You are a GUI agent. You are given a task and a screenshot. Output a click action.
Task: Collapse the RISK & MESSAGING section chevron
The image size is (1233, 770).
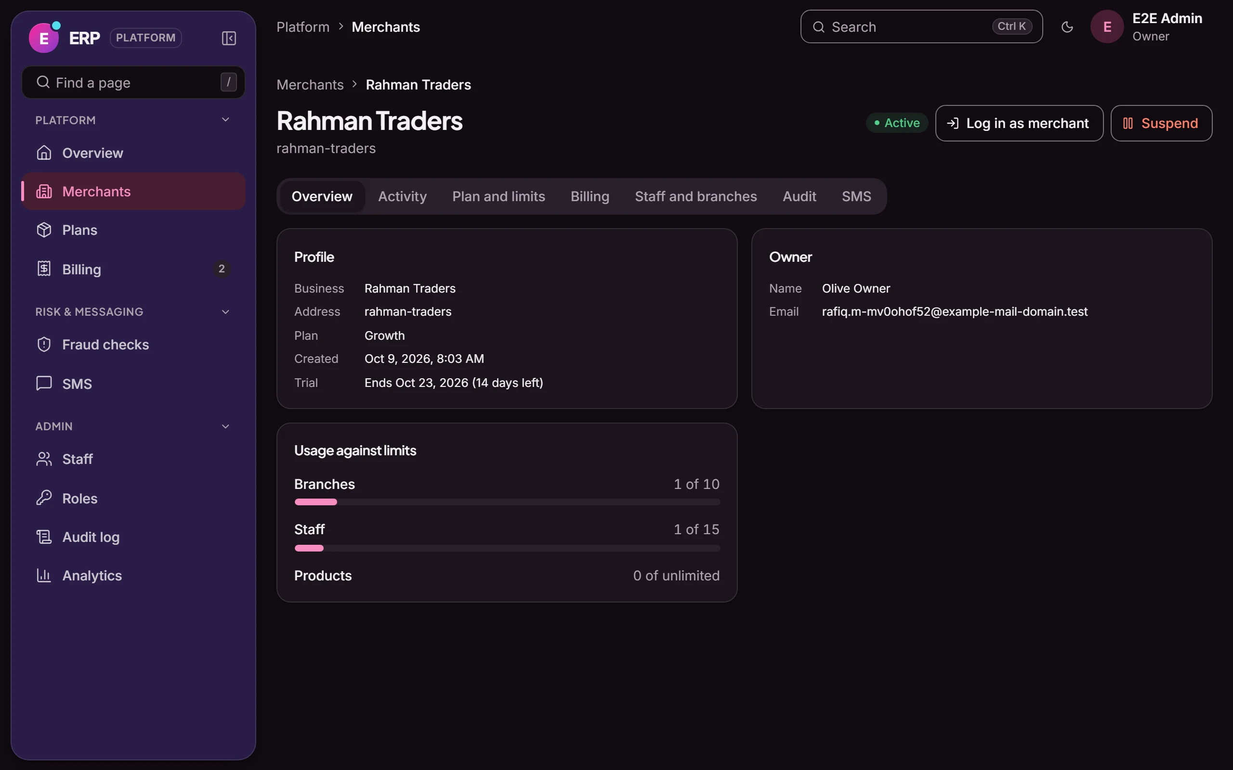pos(226,312)
